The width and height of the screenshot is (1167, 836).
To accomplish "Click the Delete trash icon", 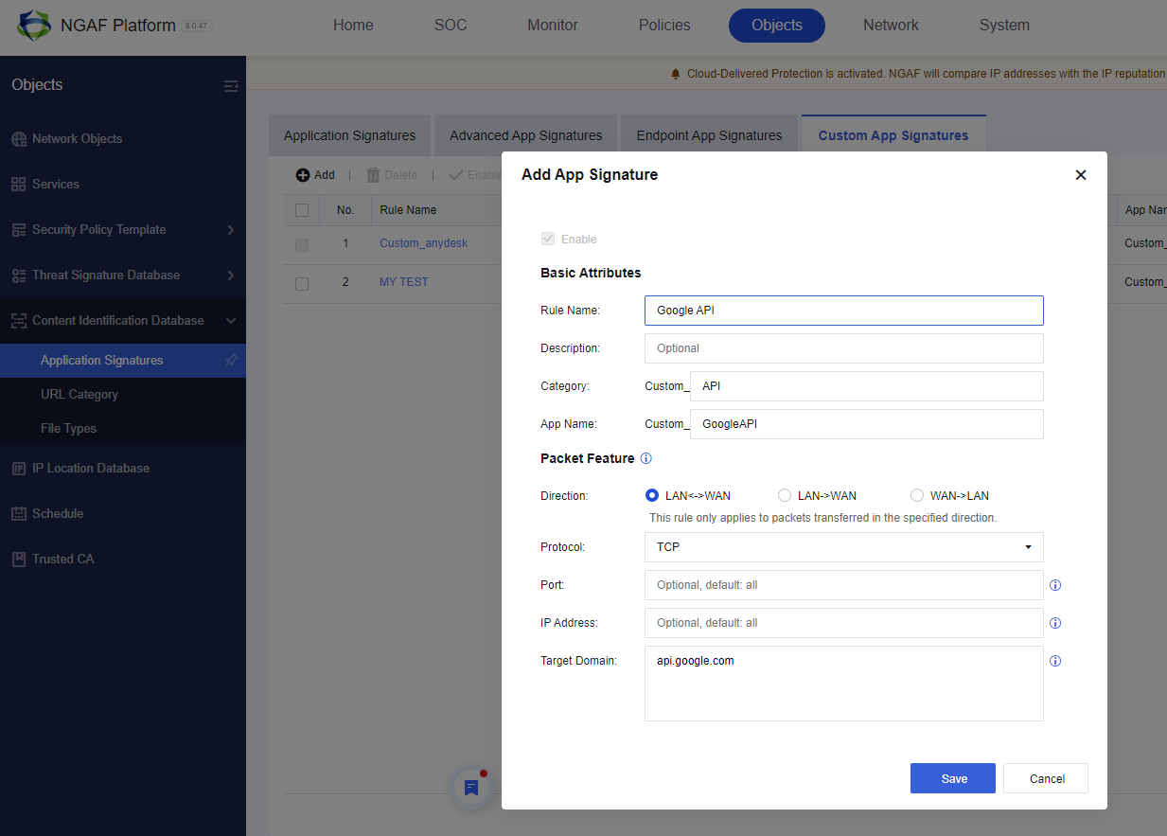I will click(x=373, y=175).
